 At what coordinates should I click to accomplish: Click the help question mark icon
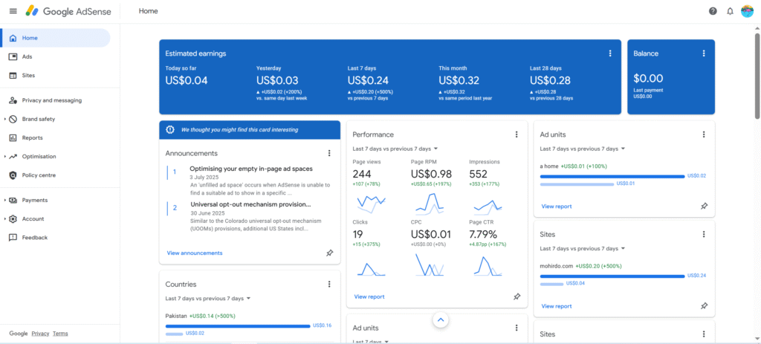pyautogui.click(x=713, y=11)
